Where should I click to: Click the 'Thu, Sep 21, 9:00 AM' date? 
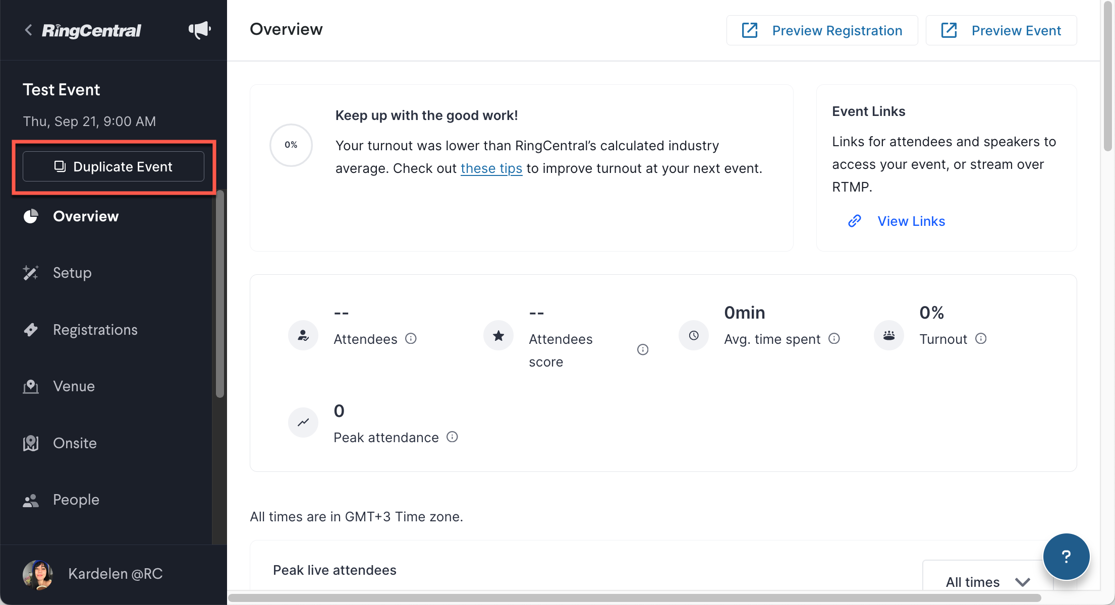point(89,122)
